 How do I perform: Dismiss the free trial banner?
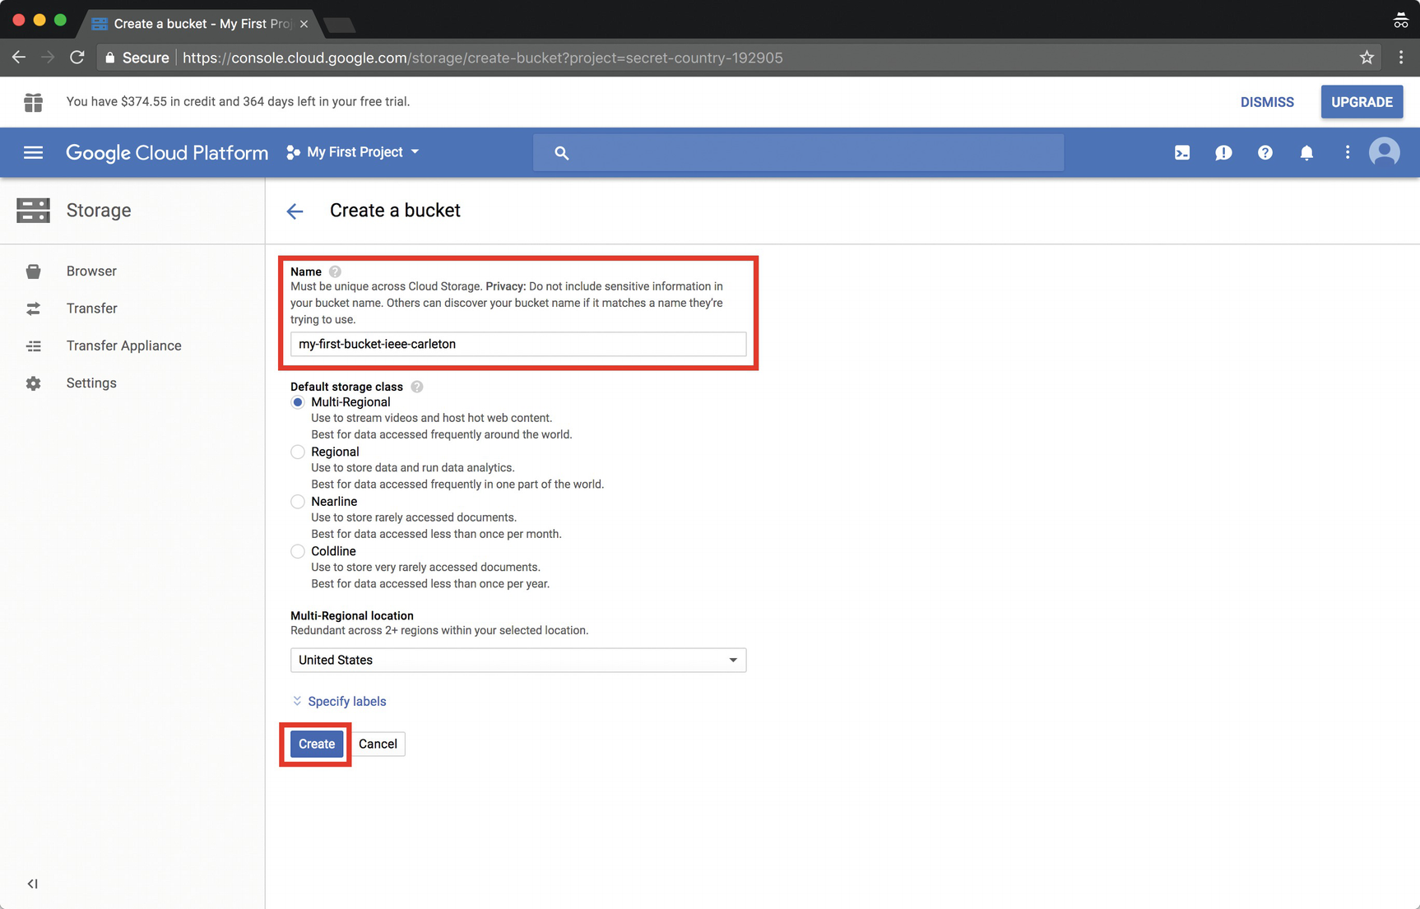coord(1267,102)
